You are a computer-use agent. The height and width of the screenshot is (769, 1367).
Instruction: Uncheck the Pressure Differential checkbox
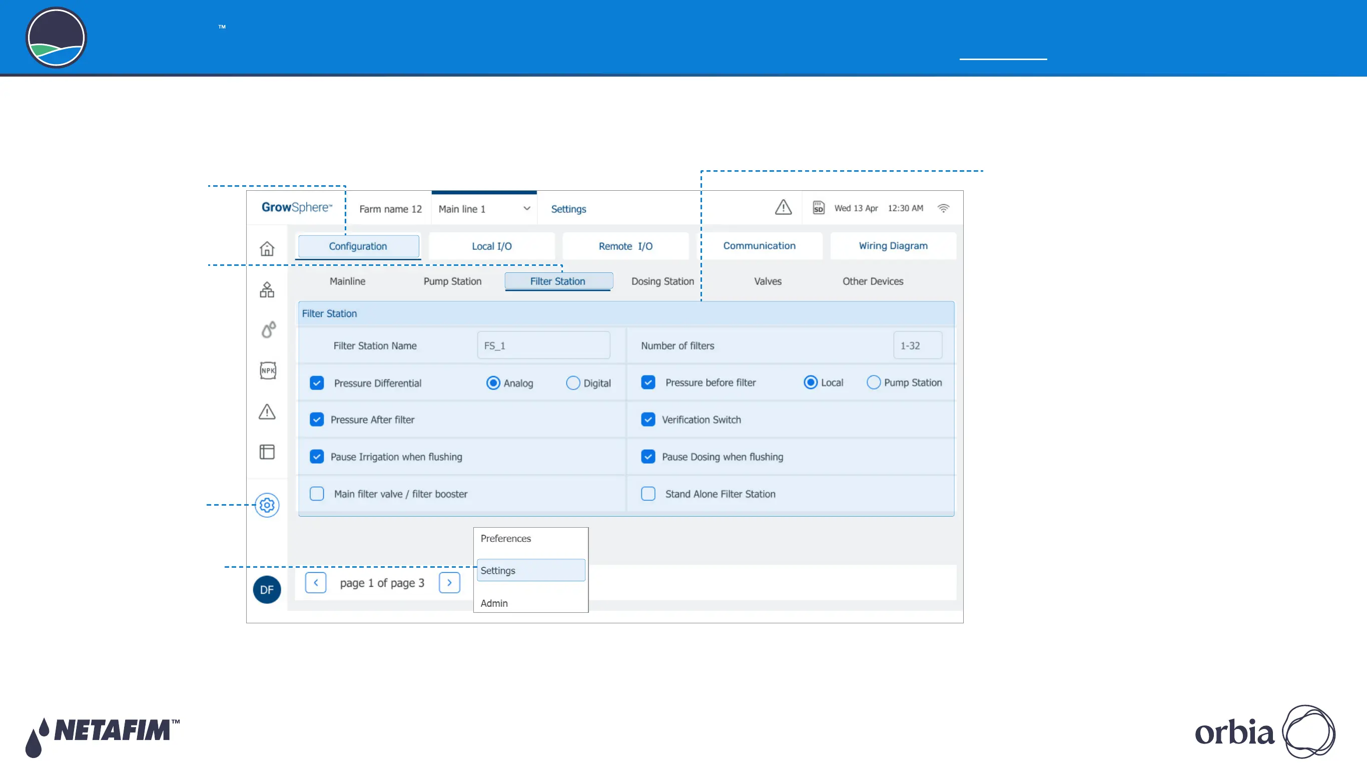point(317,383)
